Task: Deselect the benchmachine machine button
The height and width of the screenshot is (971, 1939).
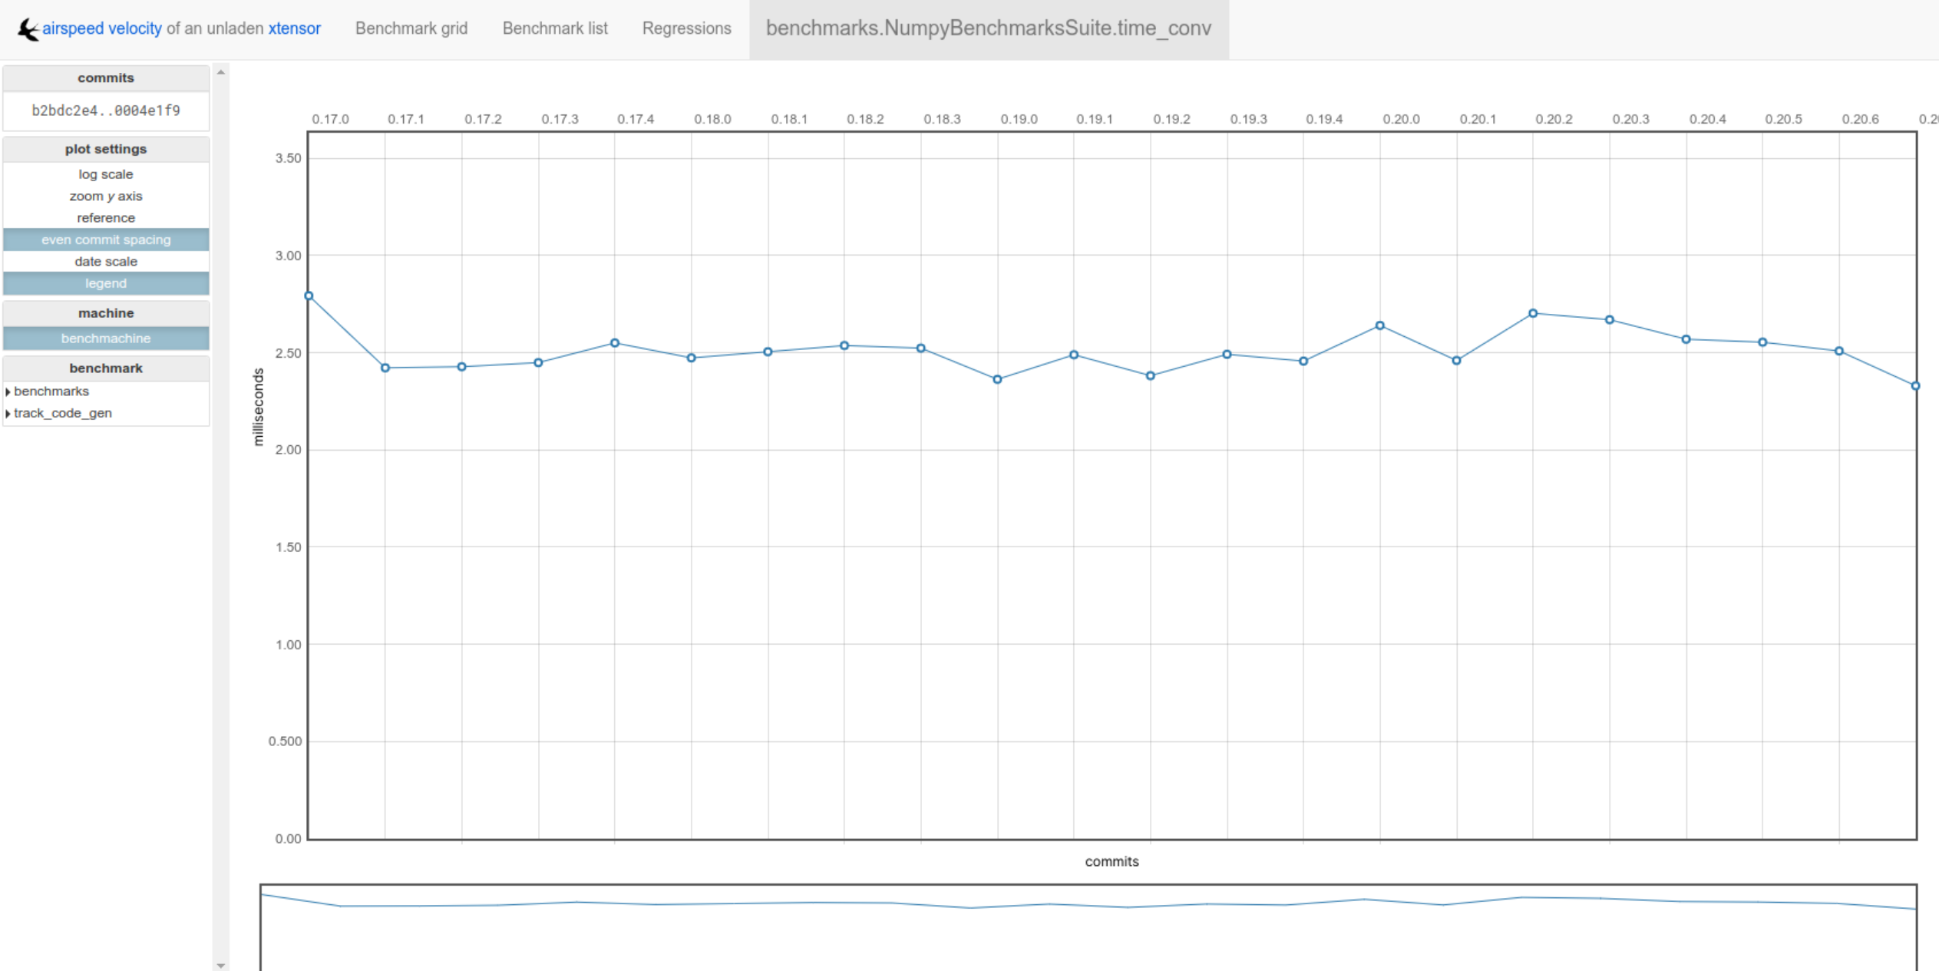Action: 106,339
